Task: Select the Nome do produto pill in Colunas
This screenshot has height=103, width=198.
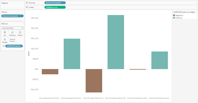Action: pos(55,3)
